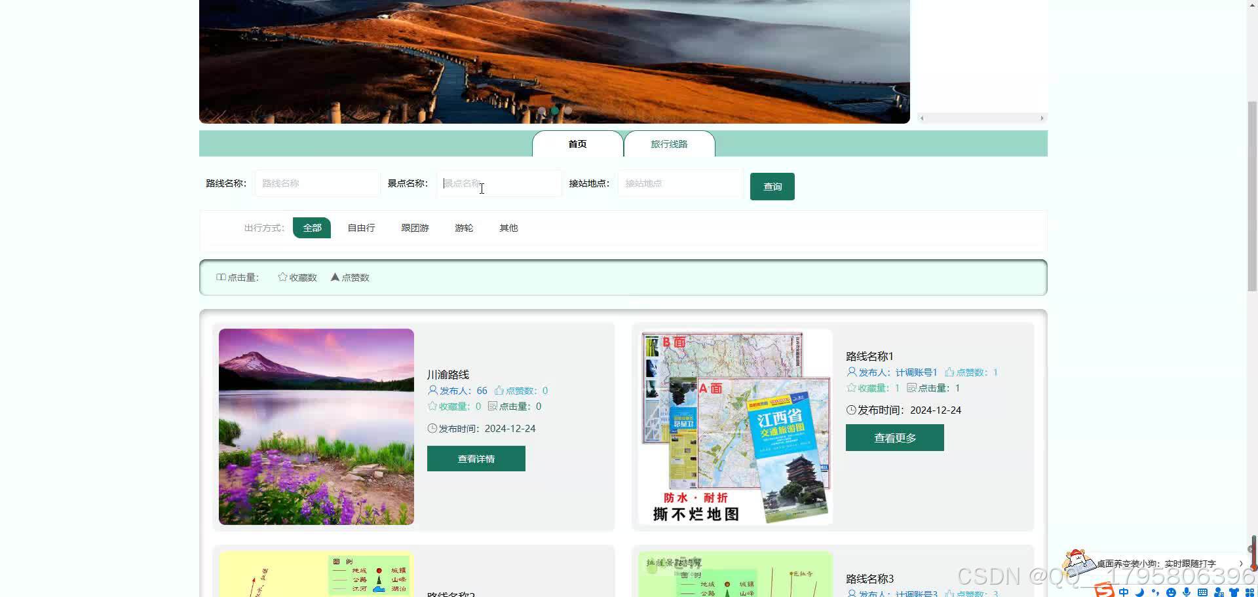Click the middle carousel dot indicator
This screenshot has width=1258, height=597.
tap(554, 111)
